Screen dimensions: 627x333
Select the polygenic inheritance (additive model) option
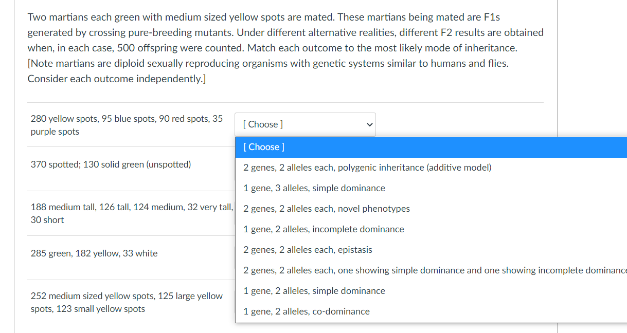(367, 168)
